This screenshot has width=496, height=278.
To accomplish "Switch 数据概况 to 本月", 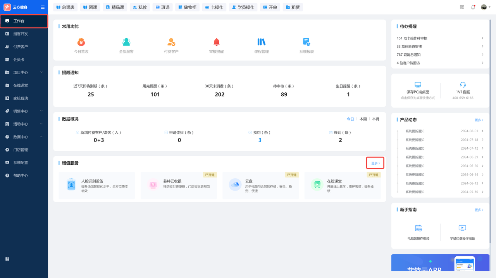I will [376, 119].
